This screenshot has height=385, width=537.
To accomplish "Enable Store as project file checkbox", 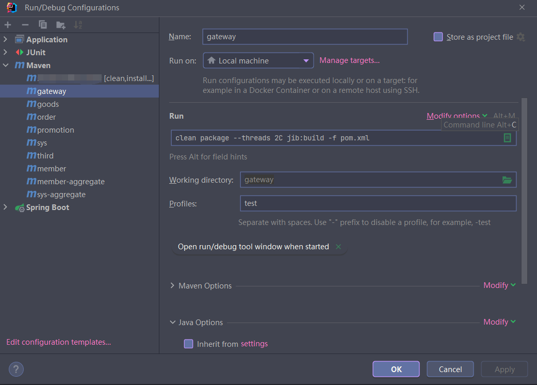I will [x=438, y=37].
